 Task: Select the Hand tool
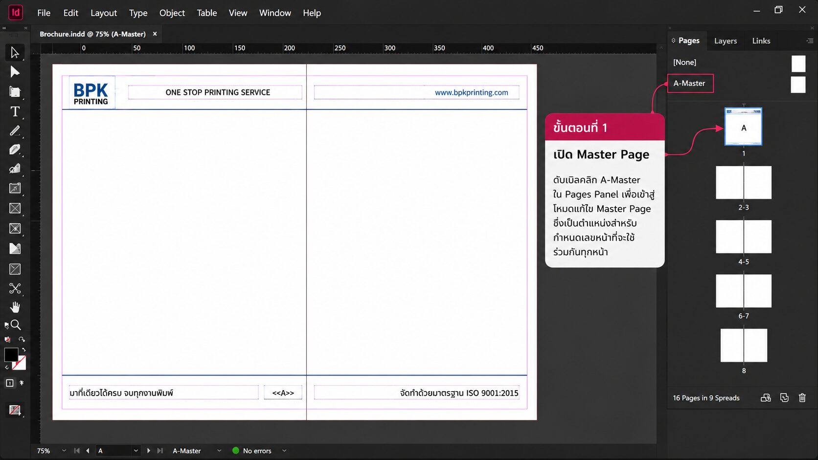(x=15, y=307)
